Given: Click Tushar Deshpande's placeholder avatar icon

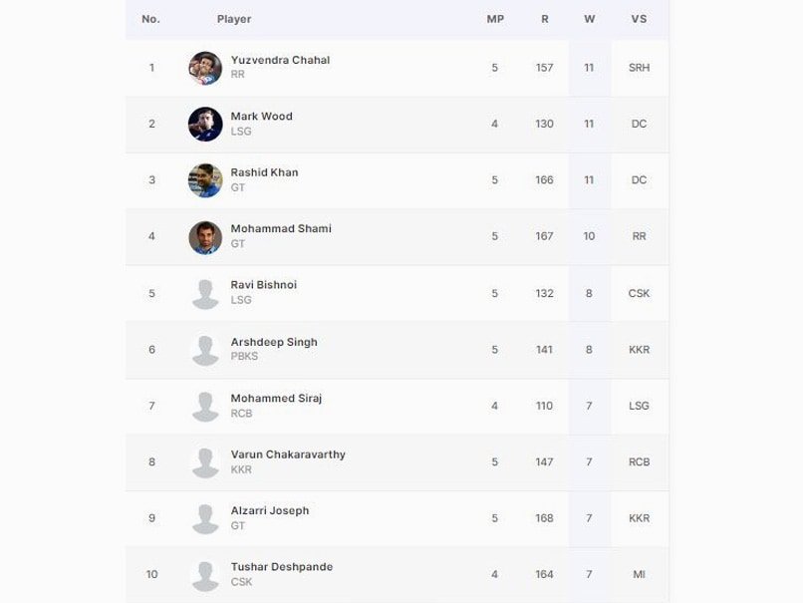Looking at the screenshot, I should click(x=205, y=575).
